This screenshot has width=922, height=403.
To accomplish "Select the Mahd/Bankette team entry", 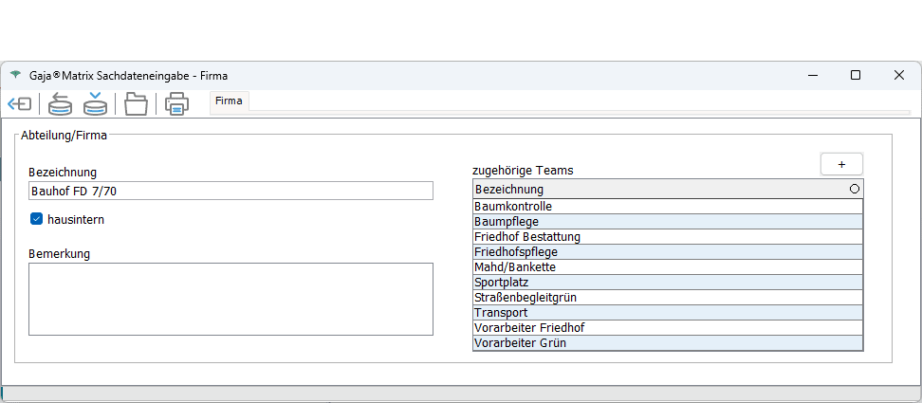I will click(x=667, y=267).
